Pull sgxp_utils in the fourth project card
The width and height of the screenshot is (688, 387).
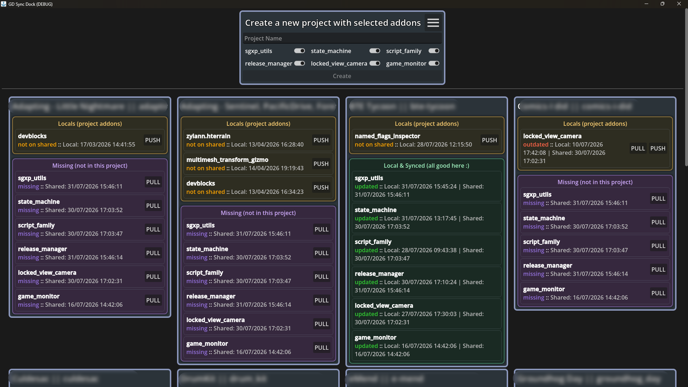(x=658, y=199)
